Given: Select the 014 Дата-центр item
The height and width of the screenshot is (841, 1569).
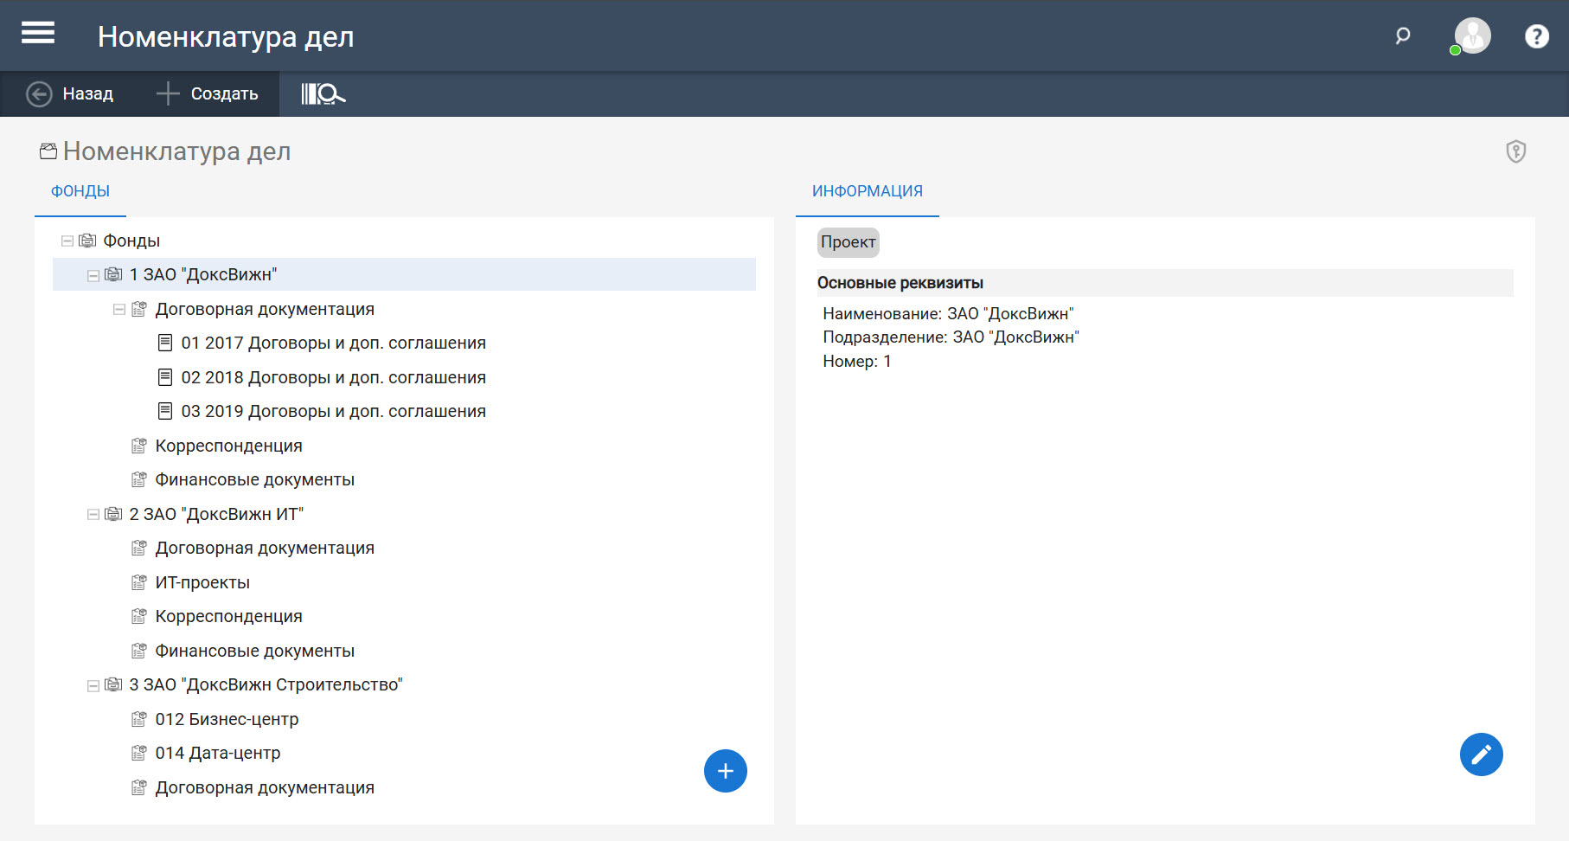Looking at the screenshot, I should 218,754.
